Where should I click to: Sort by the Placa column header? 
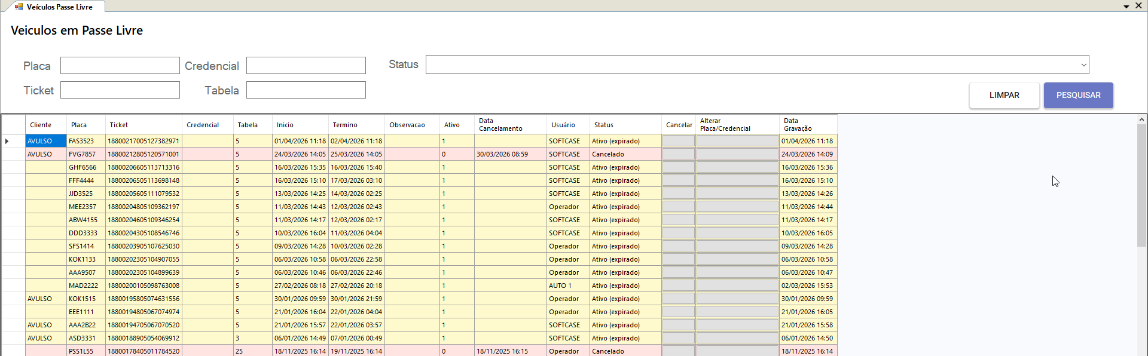pyautogui.click(x=86, y=125)
